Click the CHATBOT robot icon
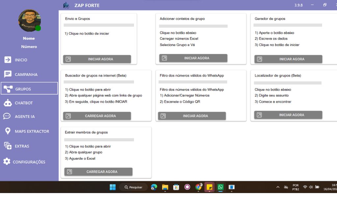The image size is (337, 197). coord(8,103)
